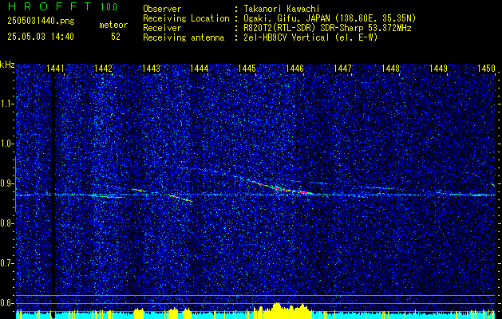Screen dimensions: 502x319
Task: Click time marker 1447
Action: (x=342, y=68)
